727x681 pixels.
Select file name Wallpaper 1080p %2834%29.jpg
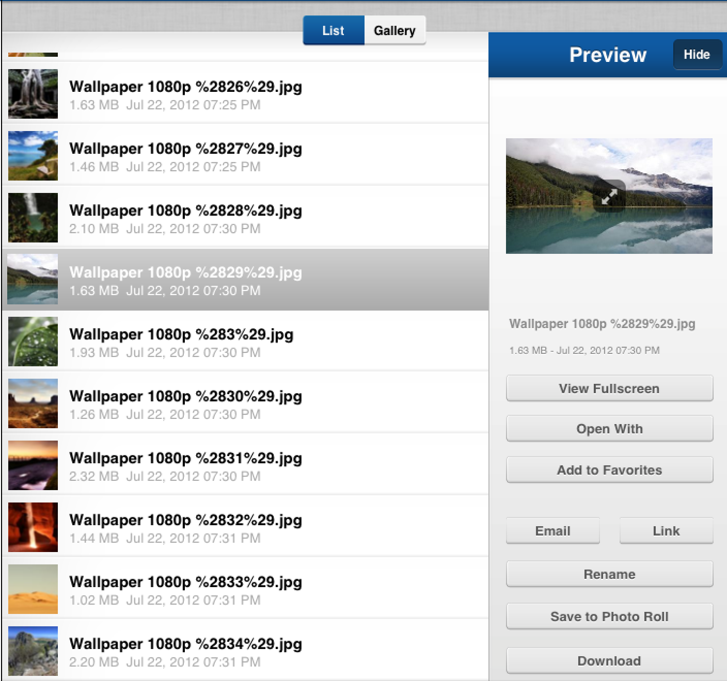coord(186,644)
